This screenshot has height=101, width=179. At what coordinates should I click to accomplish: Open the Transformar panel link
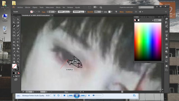129,12
